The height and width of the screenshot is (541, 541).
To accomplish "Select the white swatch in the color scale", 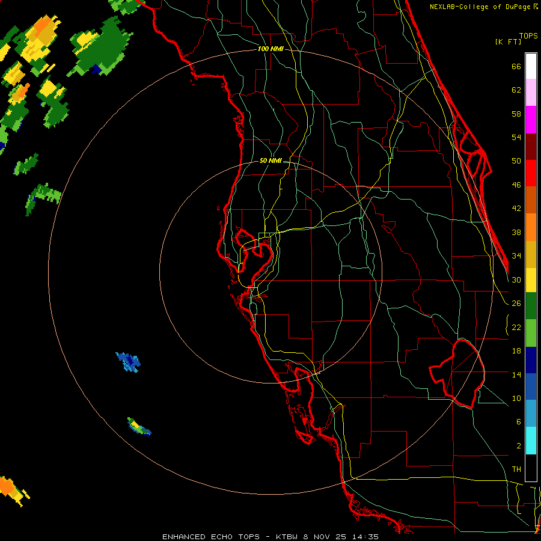I will coord(531,66).
